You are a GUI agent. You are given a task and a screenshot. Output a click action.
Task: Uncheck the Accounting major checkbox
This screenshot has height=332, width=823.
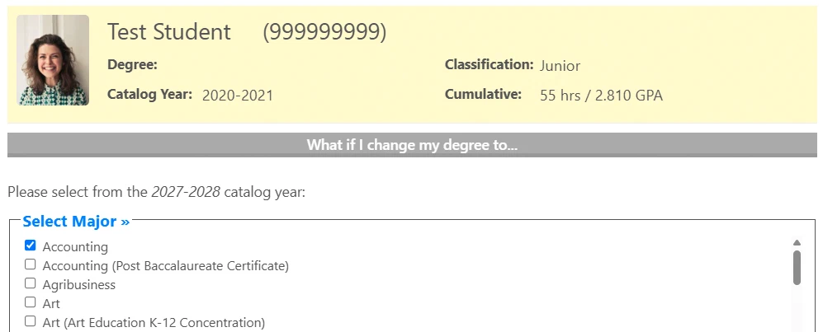coord(31,245)
